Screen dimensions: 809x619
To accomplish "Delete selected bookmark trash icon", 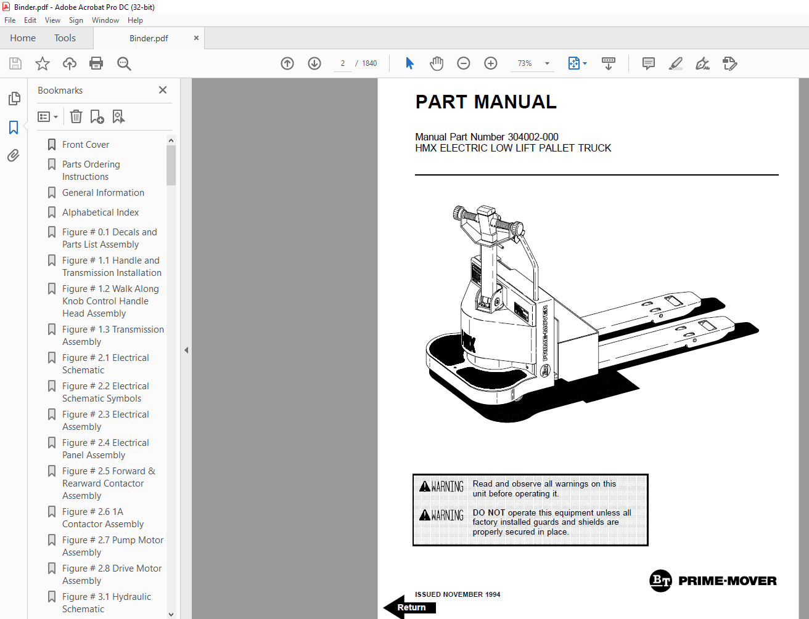I will (x=76, y=116).
